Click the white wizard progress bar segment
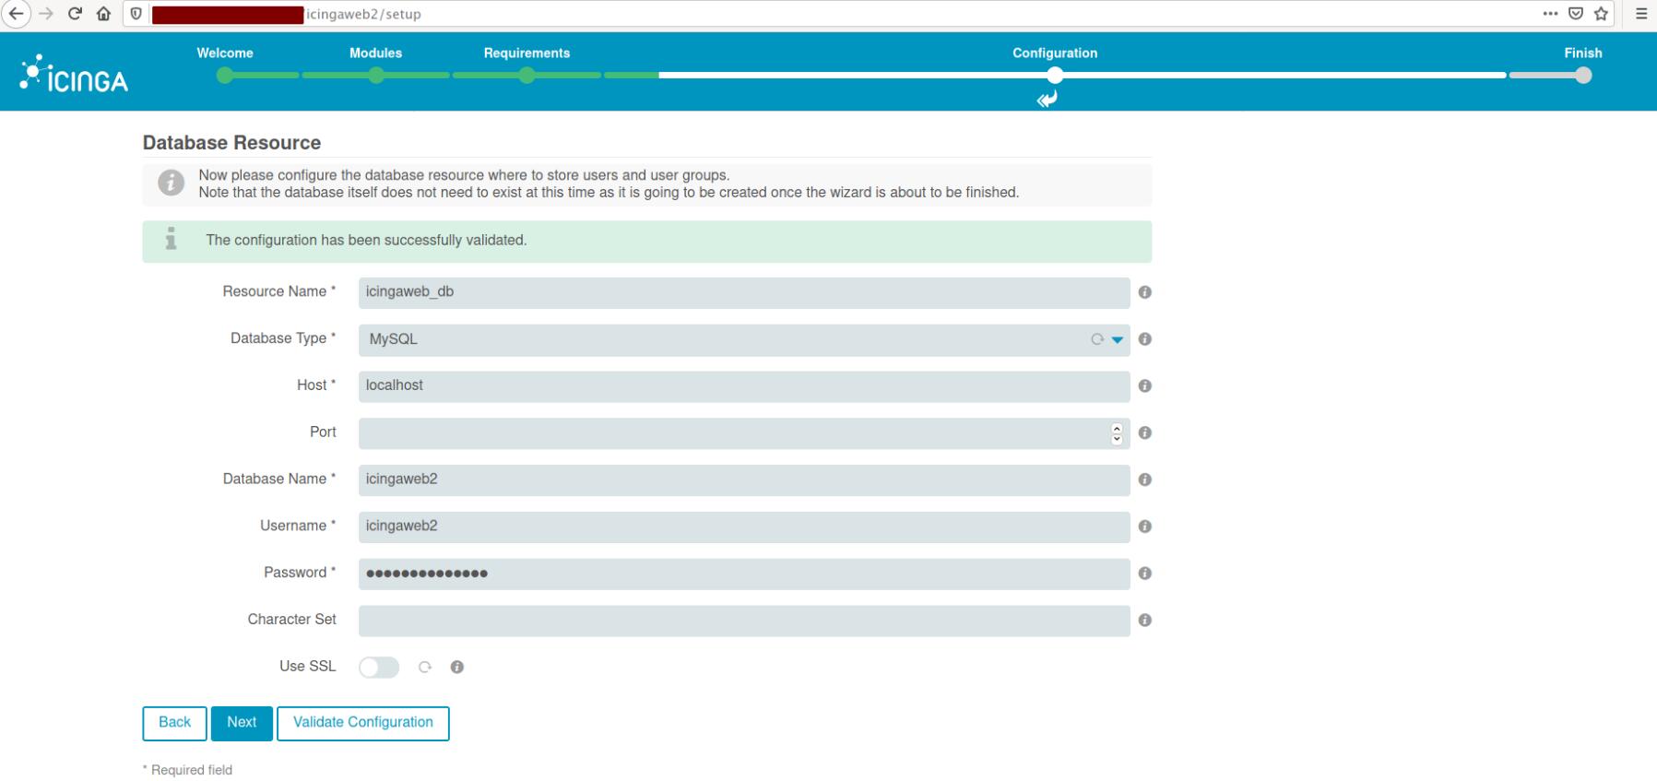The height and width of the screenshot is (781, 1657). tap(1083, 76)
